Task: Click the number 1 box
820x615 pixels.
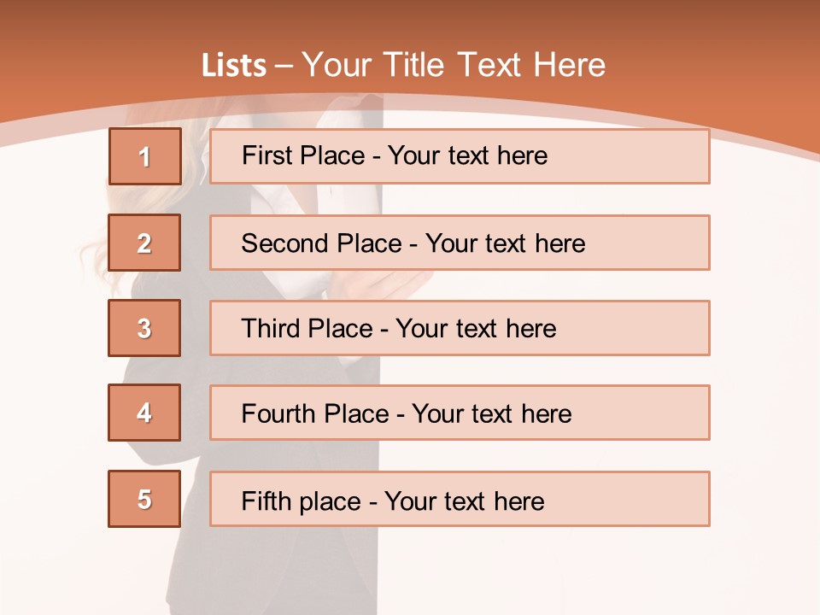Action: point(144,156)
